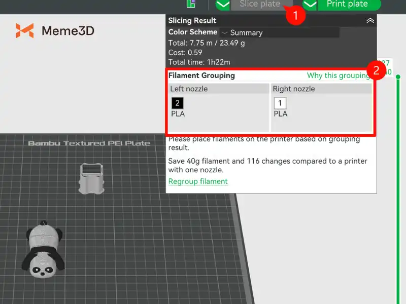Click the Regroup filament link
Image resolution: width=406 pixels, height=304 pixels.
point(198,181)
